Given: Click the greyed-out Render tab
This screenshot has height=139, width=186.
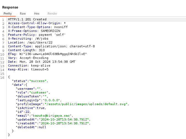Looking at the screenshot, I should coord(52,13).
